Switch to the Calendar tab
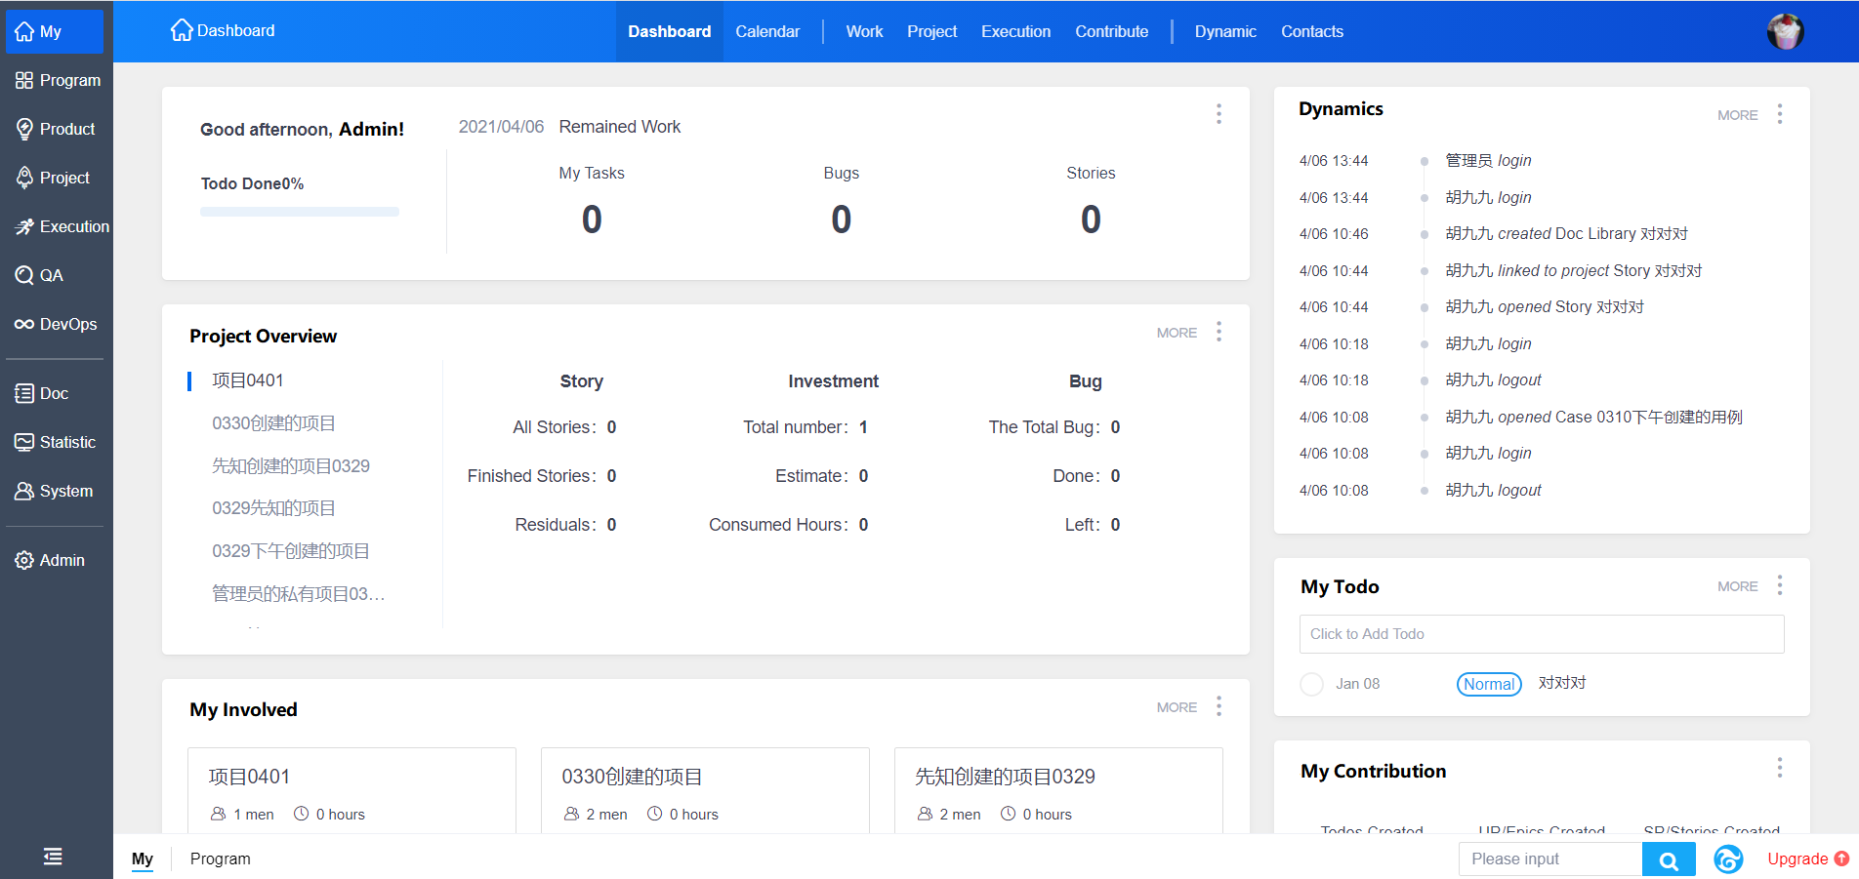This screenshot has height=879, width=1859. point(766,31)
